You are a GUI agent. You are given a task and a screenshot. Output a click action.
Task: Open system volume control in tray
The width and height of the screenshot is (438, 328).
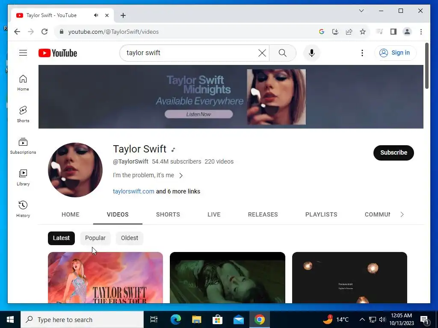coord(382,319)
